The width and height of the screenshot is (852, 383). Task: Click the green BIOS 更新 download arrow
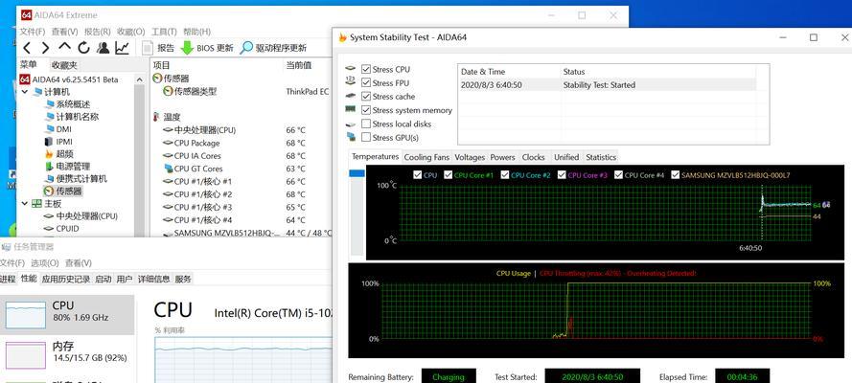click(187, 48)
